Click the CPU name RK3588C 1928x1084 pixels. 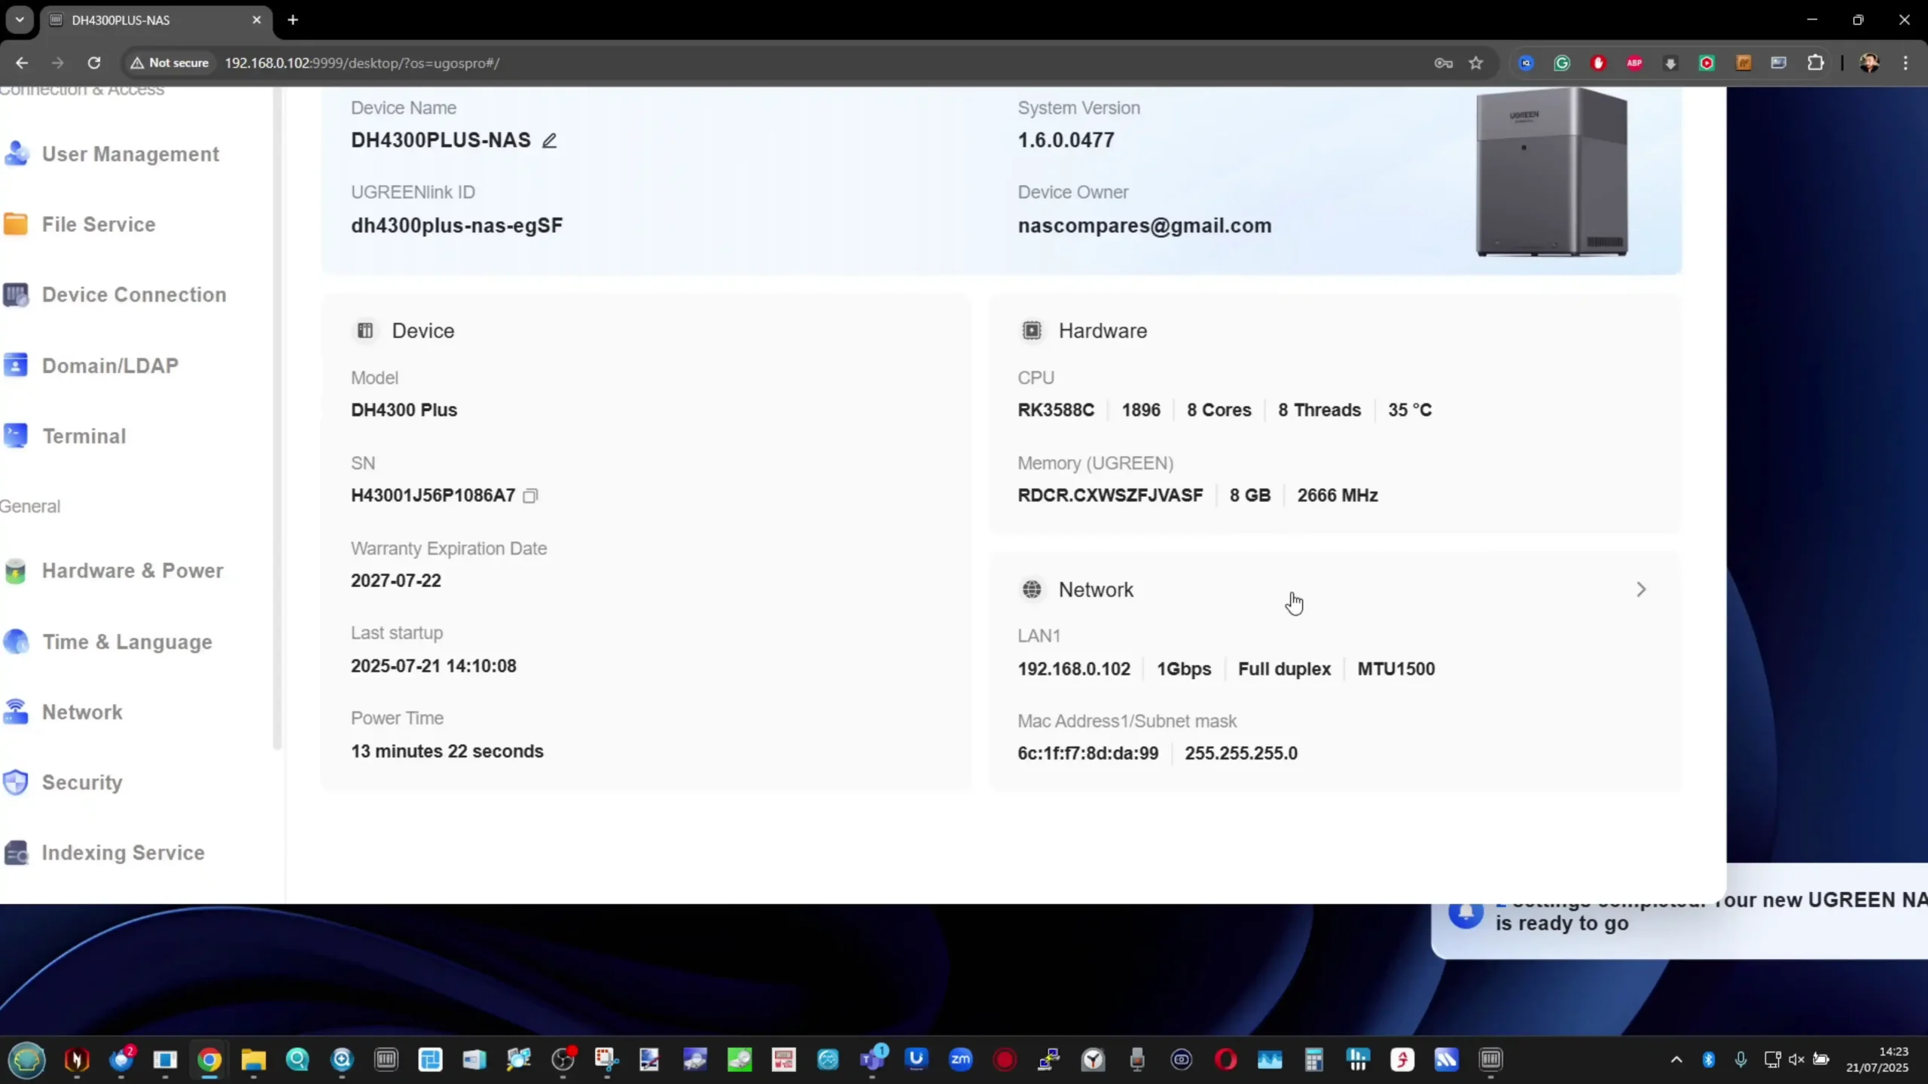tap(1056, 410)
